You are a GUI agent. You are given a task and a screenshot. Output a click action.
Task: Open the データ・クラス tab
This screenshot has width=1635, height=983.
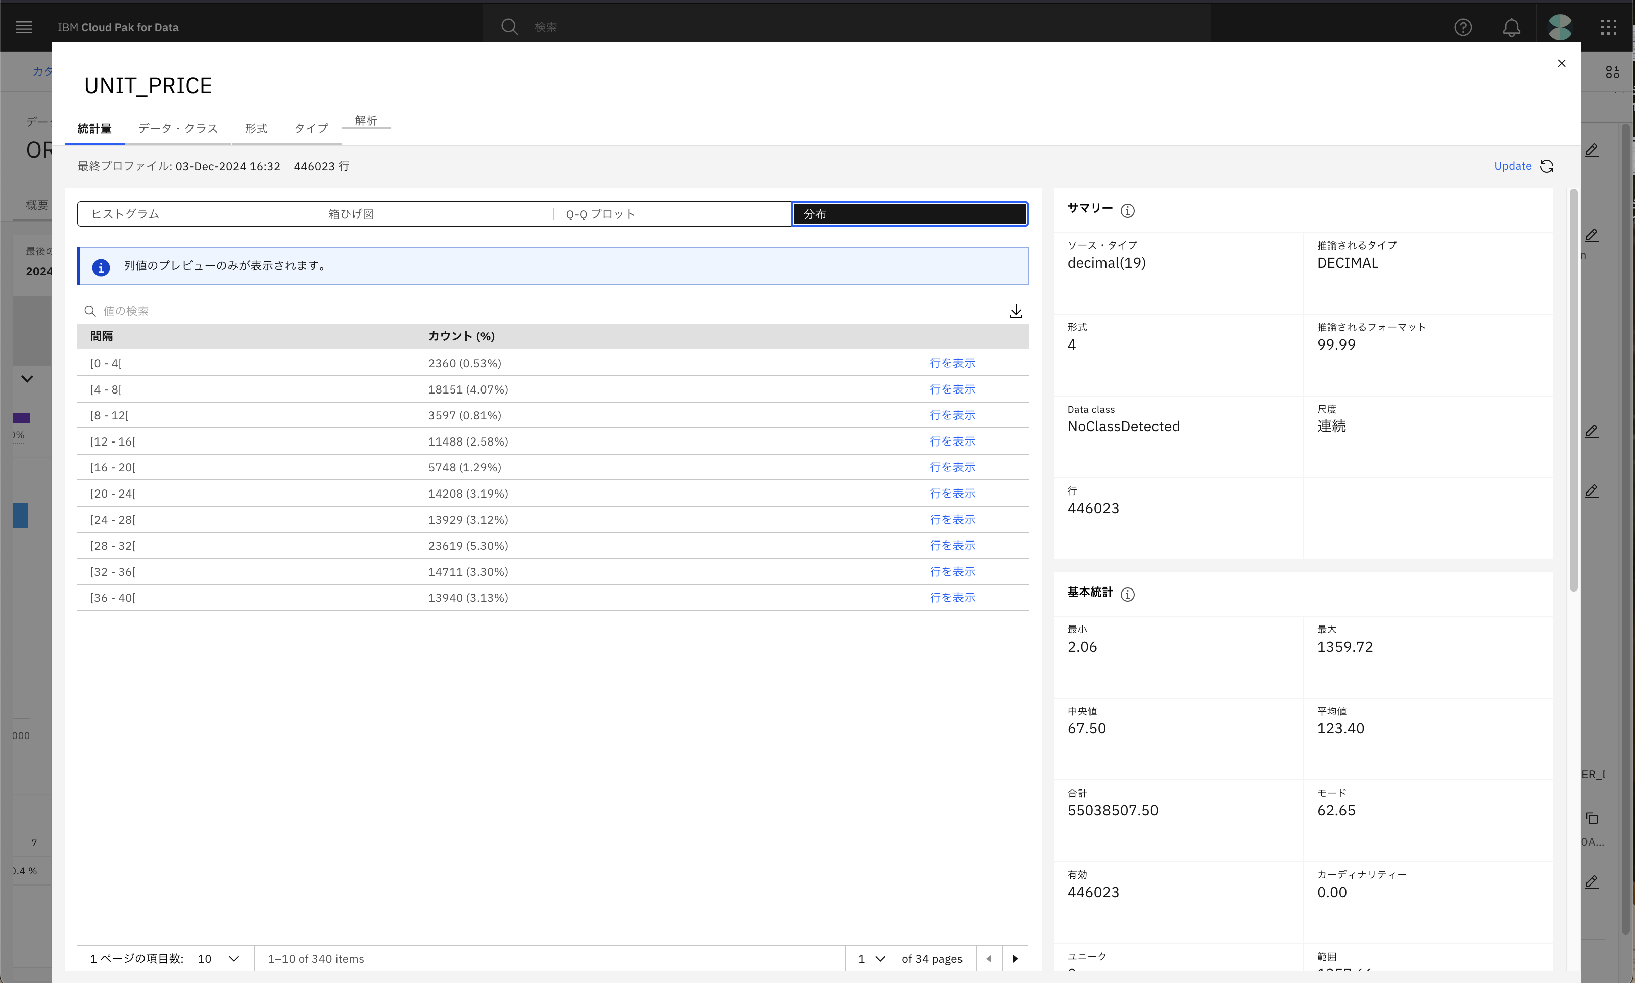click(177, 128)
